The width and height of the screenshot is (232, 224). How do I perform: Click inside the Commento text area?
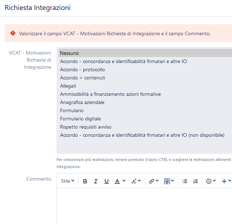144,206
